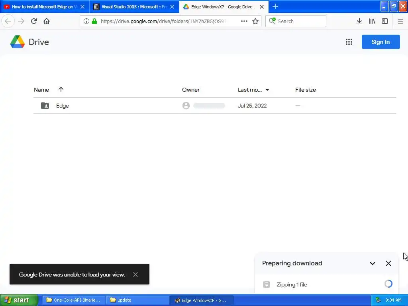Open the Edge folder name
Screen dimensions: 408x306
click(63, 106)
